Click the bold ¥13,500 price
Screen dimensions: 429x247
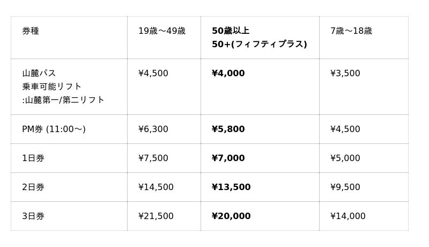click(x=231, y=187)
